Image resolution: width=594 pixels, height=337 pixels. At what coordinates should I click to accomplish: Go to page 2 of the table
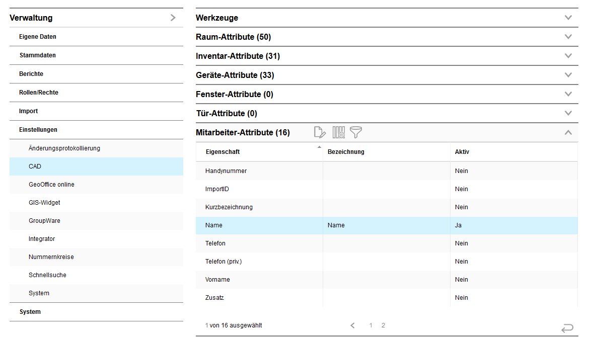click(383, 325)
